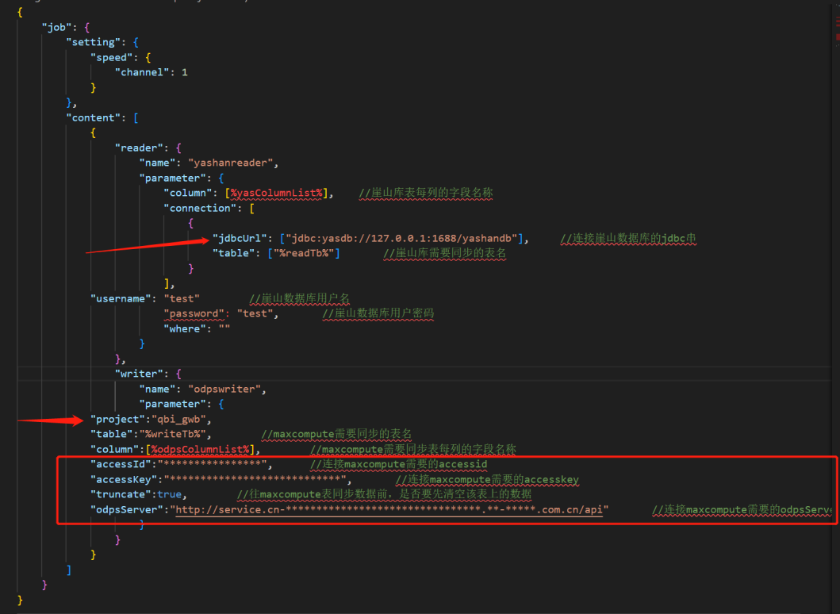840x614 pixels.
Task: Click the comment //连接maxcompute需要的accesskey
Action: point(488,479)
